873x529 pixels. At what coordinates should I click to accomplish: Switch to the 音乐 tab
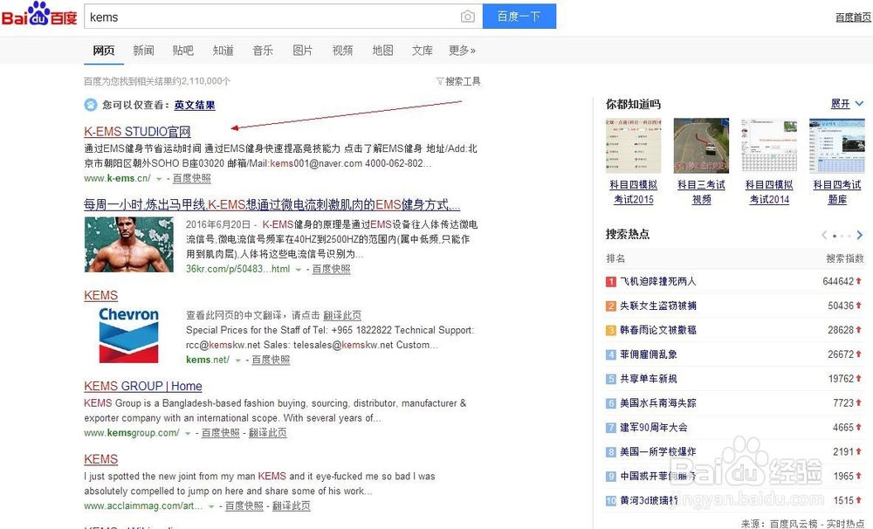tap(263, 50)
